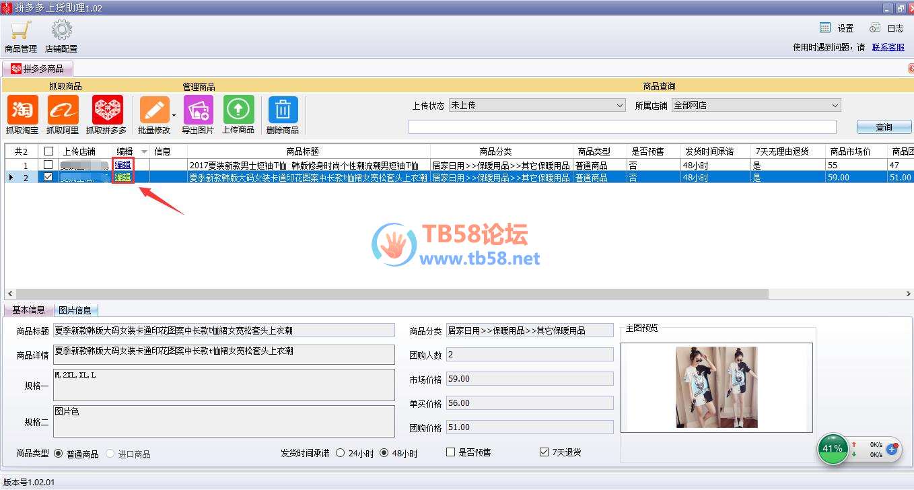Open the 日志 log icon
914x490 pixels.
click(875, 28)
